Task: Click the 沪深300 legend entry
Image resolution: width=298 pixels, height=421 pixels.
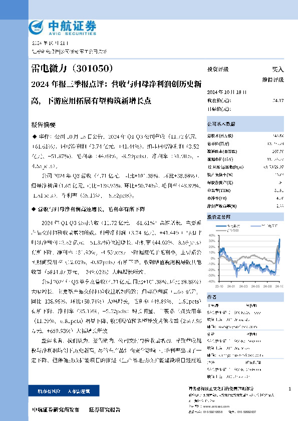Action: tap(227, 230)
